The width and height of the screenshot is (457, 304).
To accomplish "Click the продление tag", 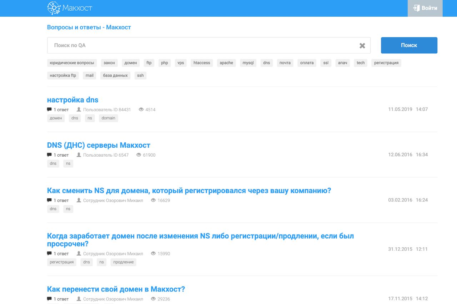I will (123, 262).
